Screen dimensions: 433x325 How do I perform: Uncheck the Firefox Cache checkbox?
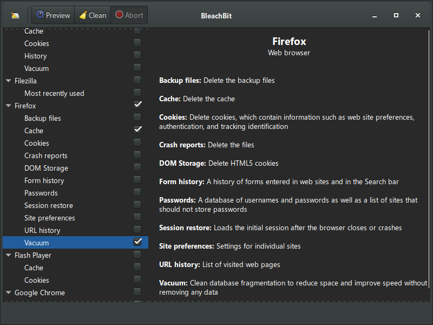pos(137,129)
